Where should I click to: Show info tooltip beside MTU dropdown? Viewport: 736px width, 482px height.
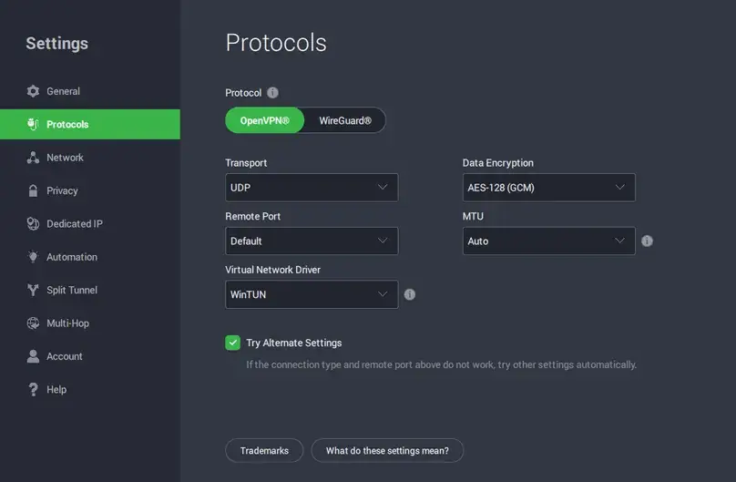[x=647, y=241]
